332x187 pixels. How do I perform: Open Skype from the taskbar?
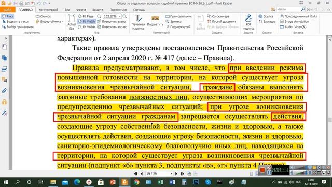pos(208,182)
